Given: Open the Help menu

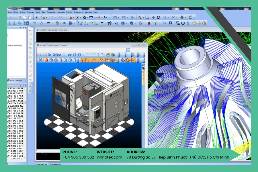Looking at the screenshot, I should tap(95, 12).
